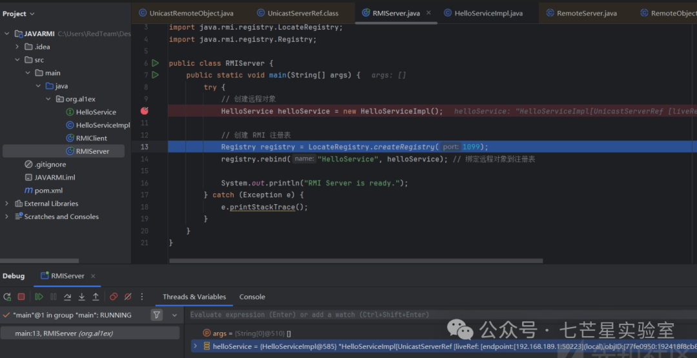Image resolution: width=697 pixels, height=358 pixels.
Task: Click "RMI Server is ready." string
Action: (x=351, y=183)
